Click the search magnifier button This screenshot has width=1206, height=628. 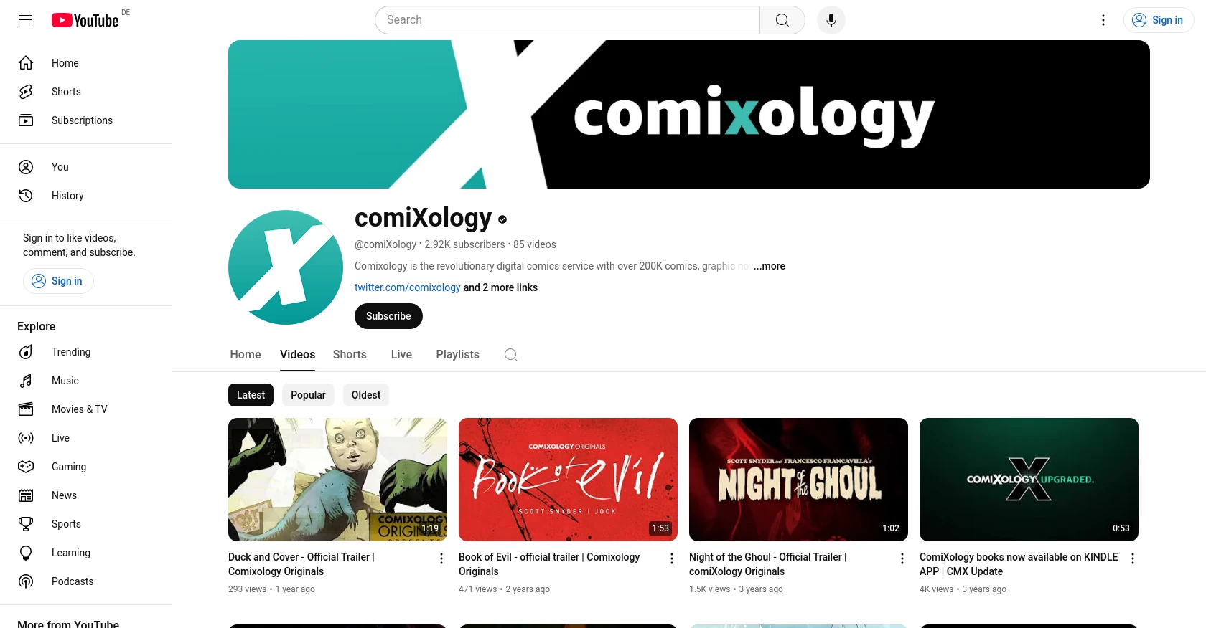(782, 20)
